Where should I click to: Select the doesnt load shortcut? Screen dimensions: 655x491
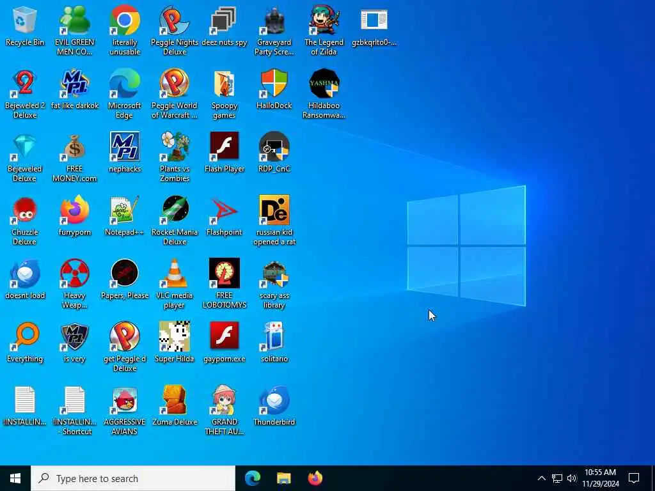point(25,274)
